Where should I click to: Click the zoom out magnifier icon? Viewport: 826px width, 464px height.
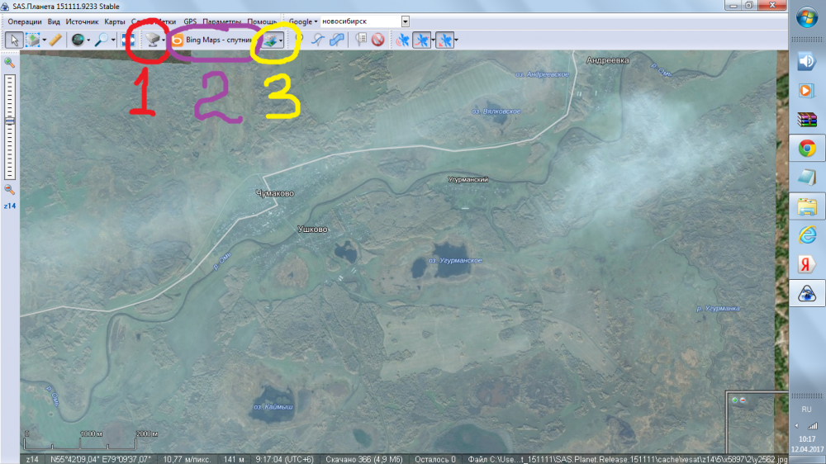[10, 189]
